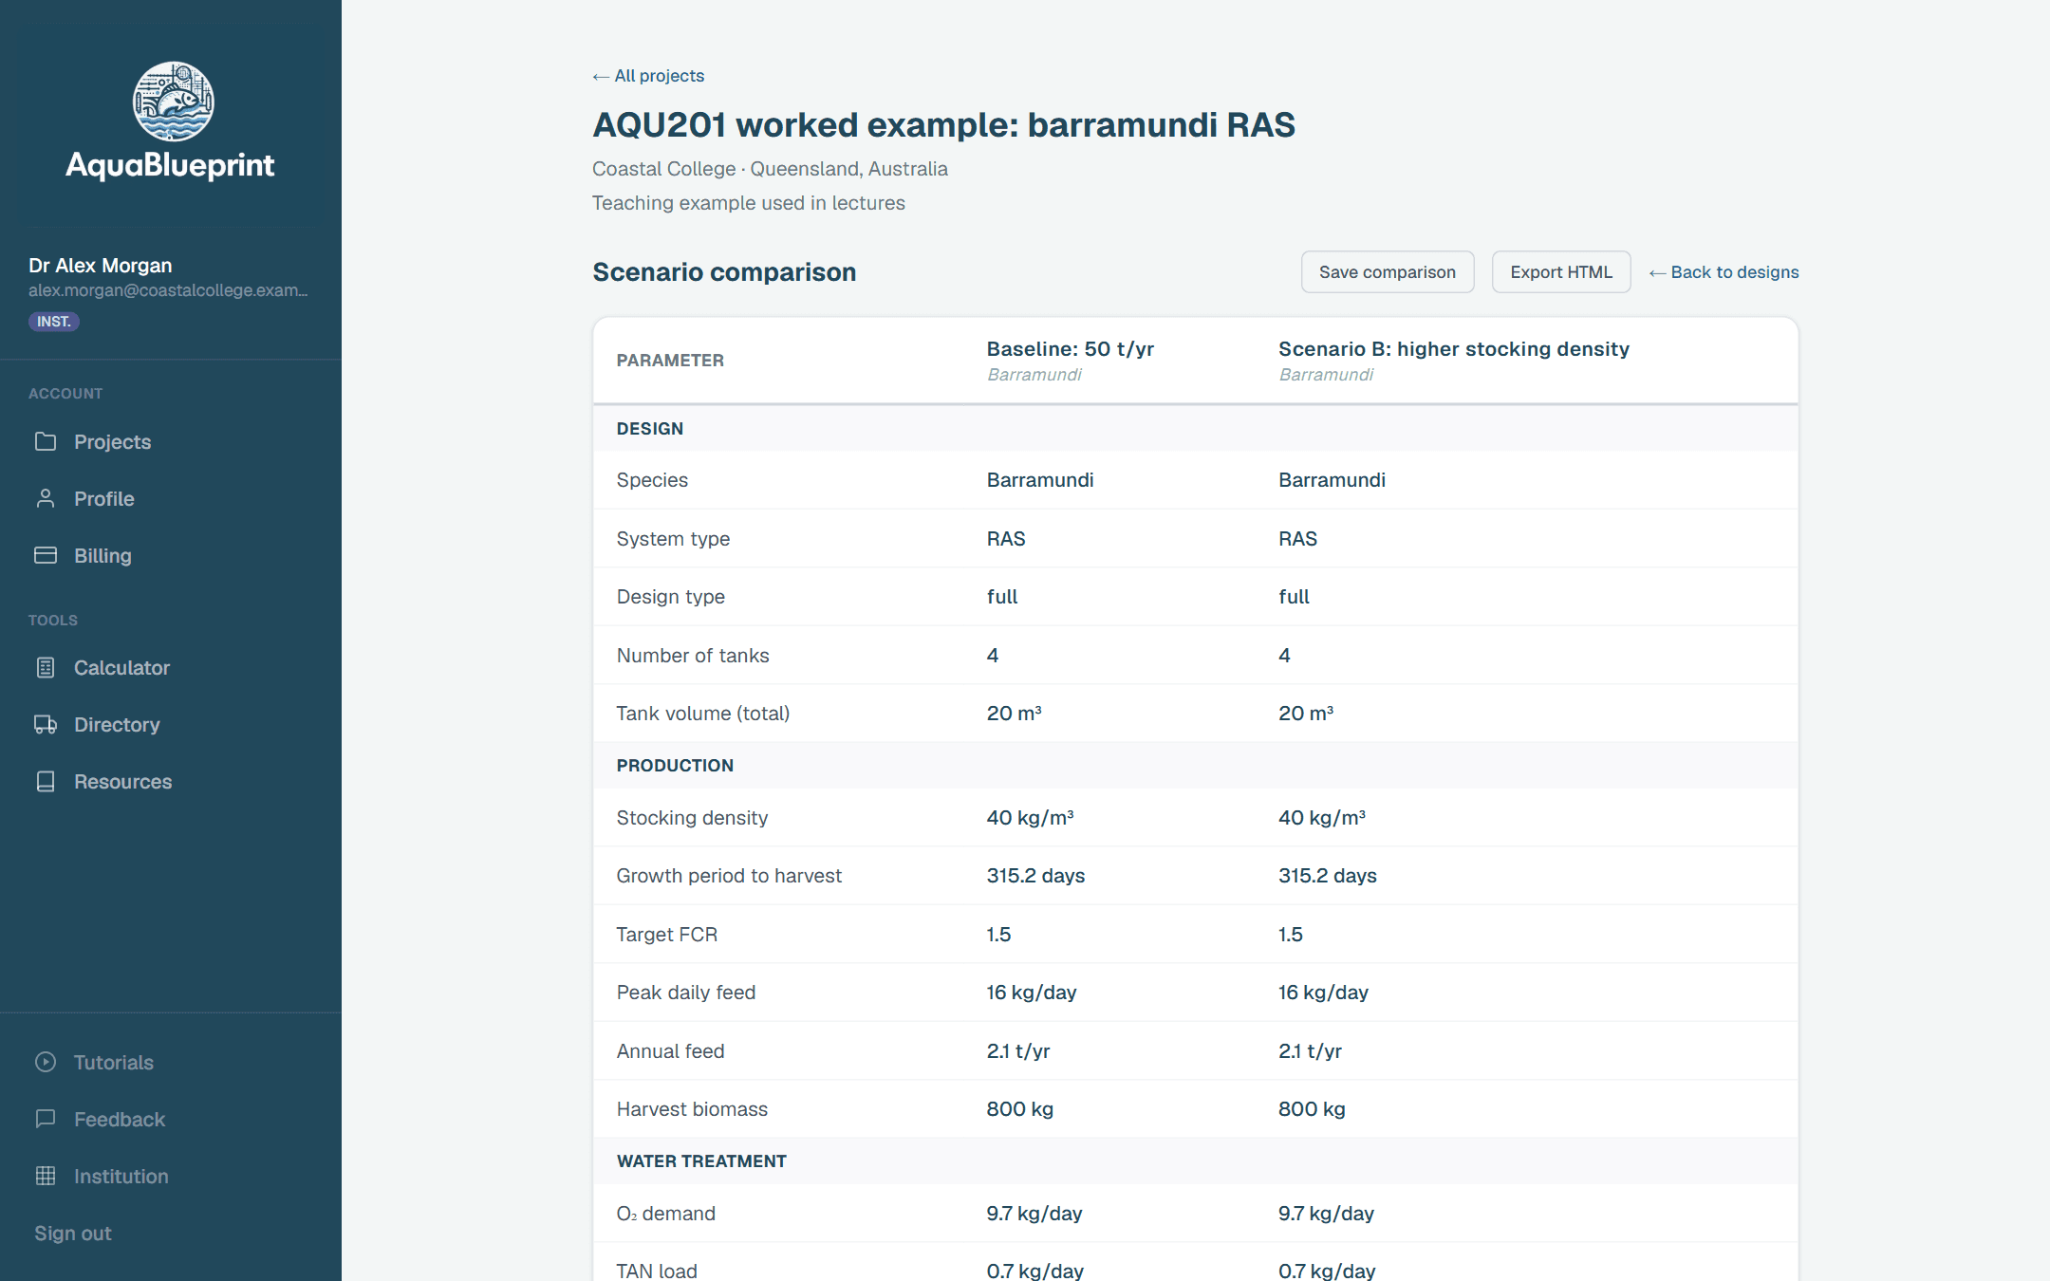The height and width of the screenshot is (1281, 2050).
Task: Click Scenario B growth period 315.2 days
Action: tap(1328, 876)
